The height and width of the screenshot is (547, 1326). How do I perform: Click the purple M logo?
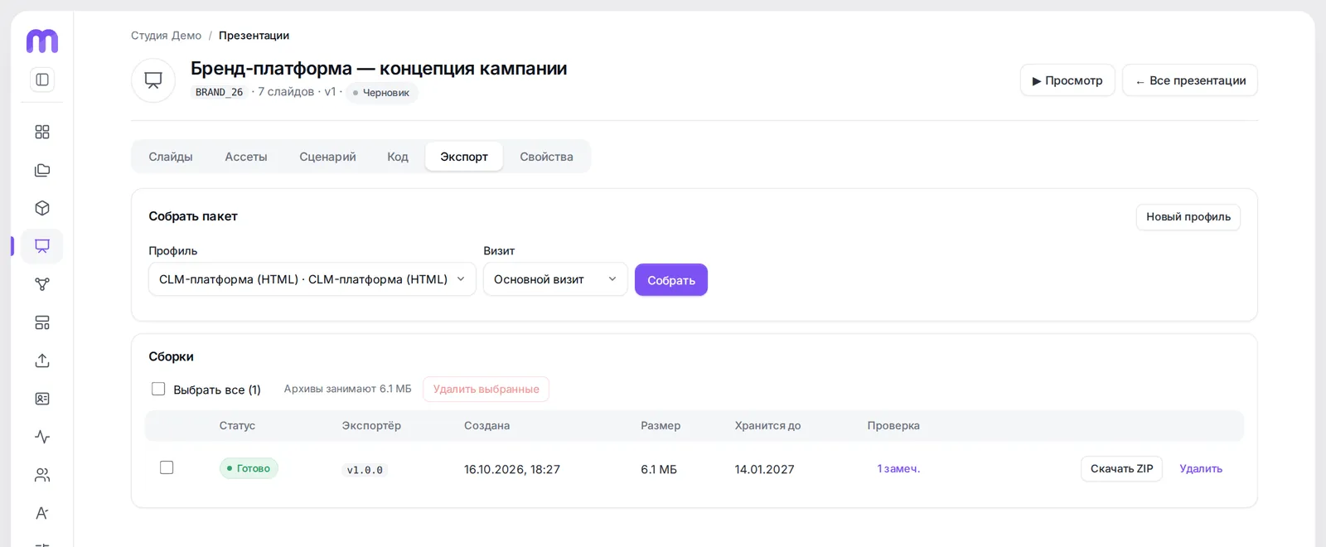coord(42,41)
